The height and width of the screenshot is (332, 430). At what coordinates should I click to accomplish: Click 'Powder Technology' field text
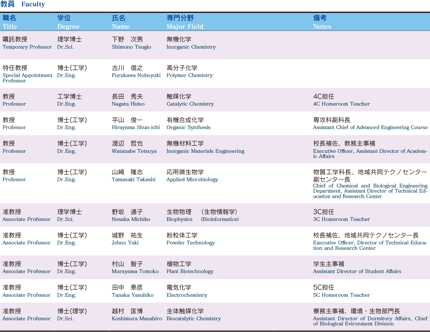(x=191, y=243)
